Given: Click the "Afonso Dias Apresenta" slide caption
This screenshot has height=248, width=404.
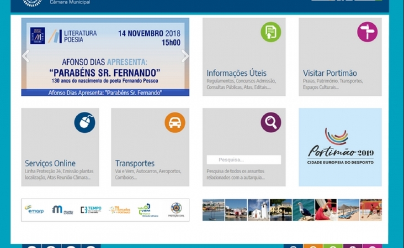Looking at the screenshot, I should coord(105,93).
